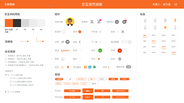Click the cartoon fresh-store avatar image
Screen dimensions: 184x103
tap(70, 22)
